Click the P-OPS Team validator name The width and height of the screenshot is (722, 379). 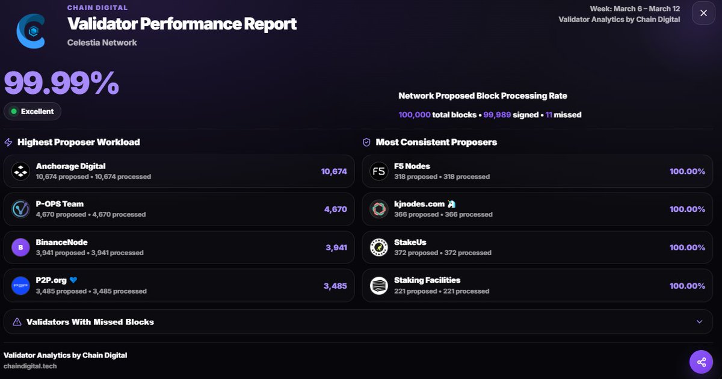pyautogui.click(x=60, y=204)
